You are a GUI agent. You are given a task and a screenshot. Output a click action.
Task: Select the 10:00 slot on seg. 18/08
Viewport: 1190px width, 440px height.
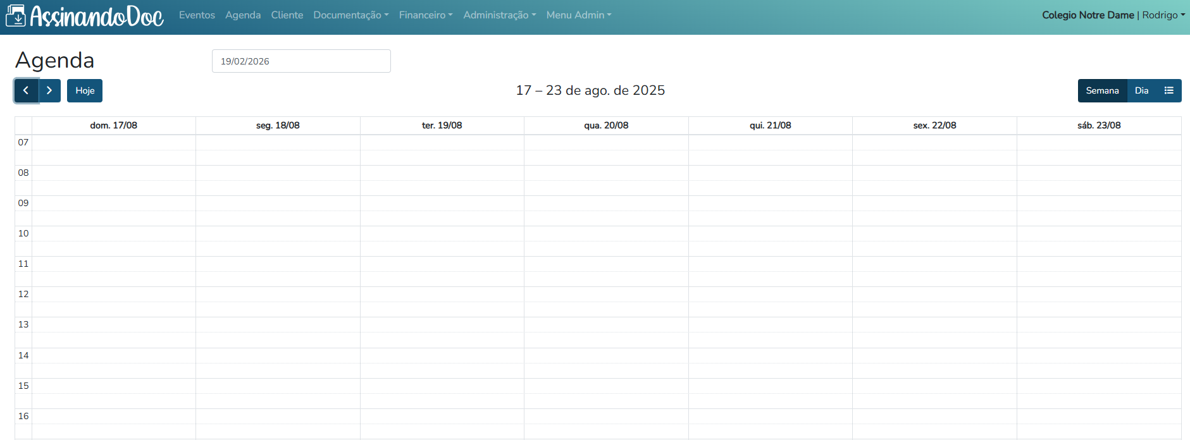pyautogui.click(x=278, y=234)
